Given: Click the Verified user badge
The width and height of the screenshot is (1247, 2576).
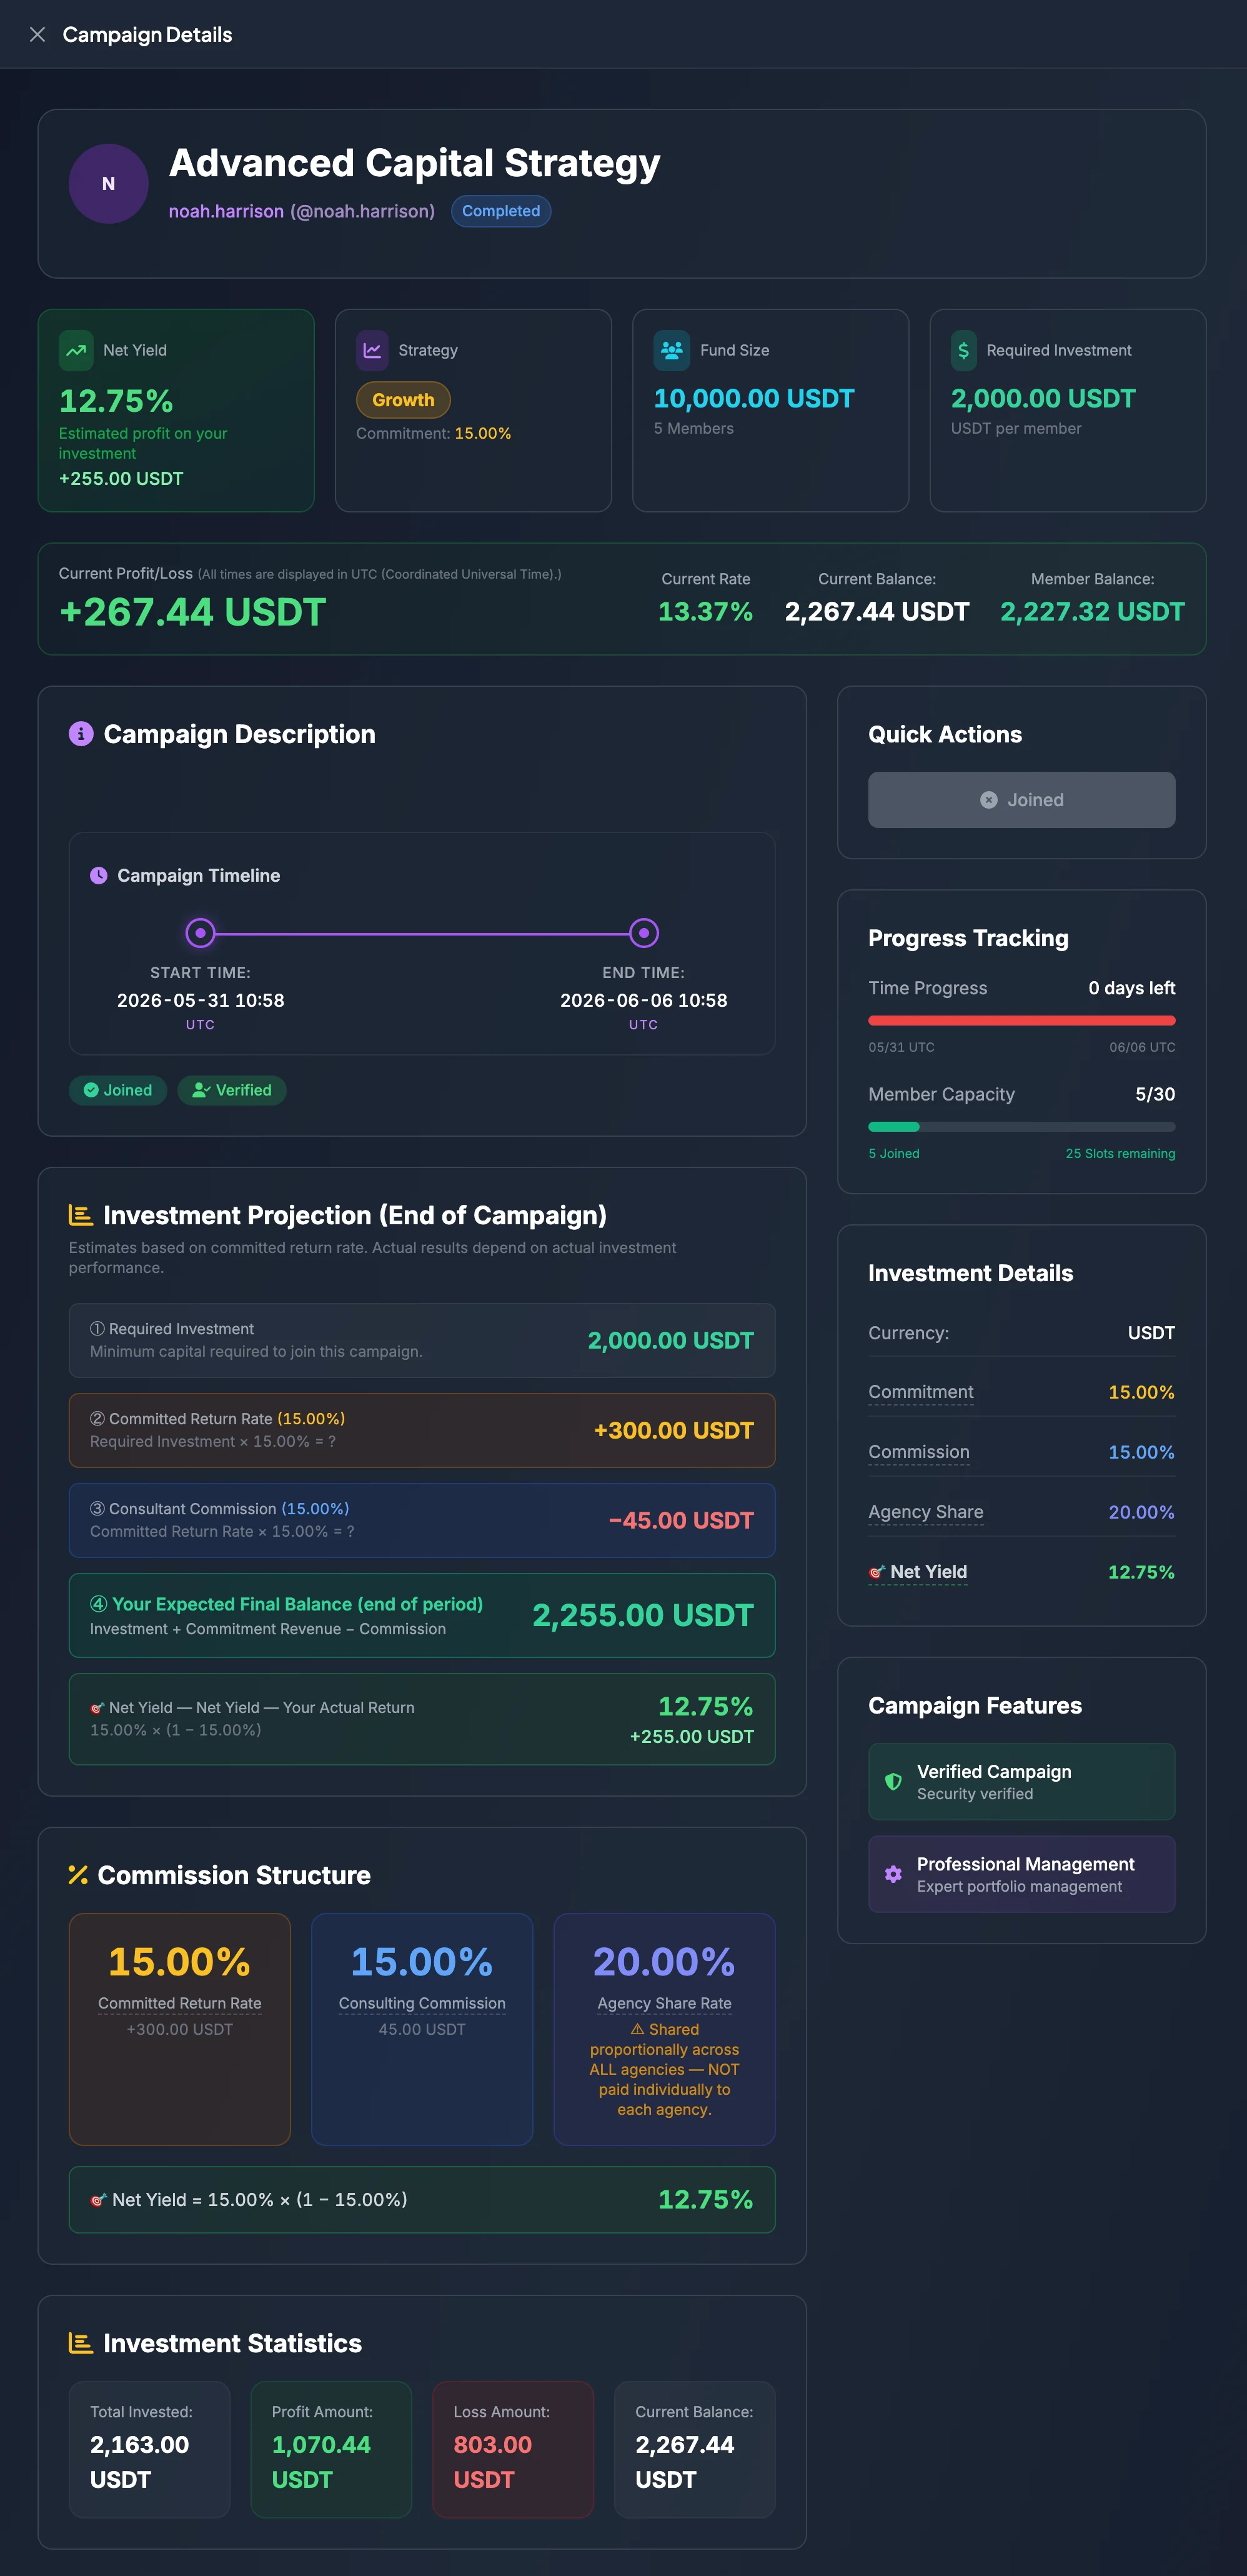Looking at the screenshot, I should click(x=232, y=1090).
